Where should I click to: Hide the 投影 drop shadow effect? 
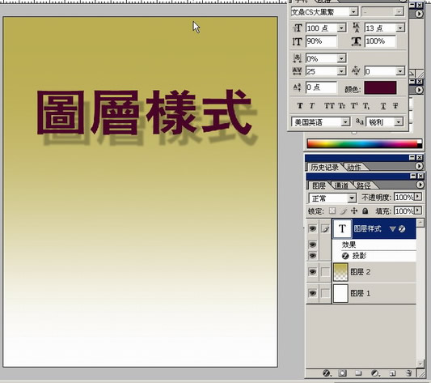pos(312,256)
